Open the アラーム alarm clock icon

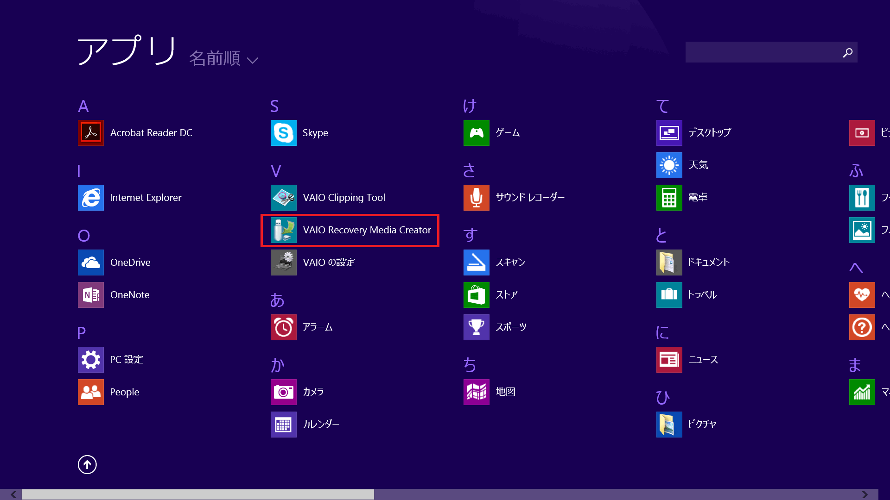284,327
